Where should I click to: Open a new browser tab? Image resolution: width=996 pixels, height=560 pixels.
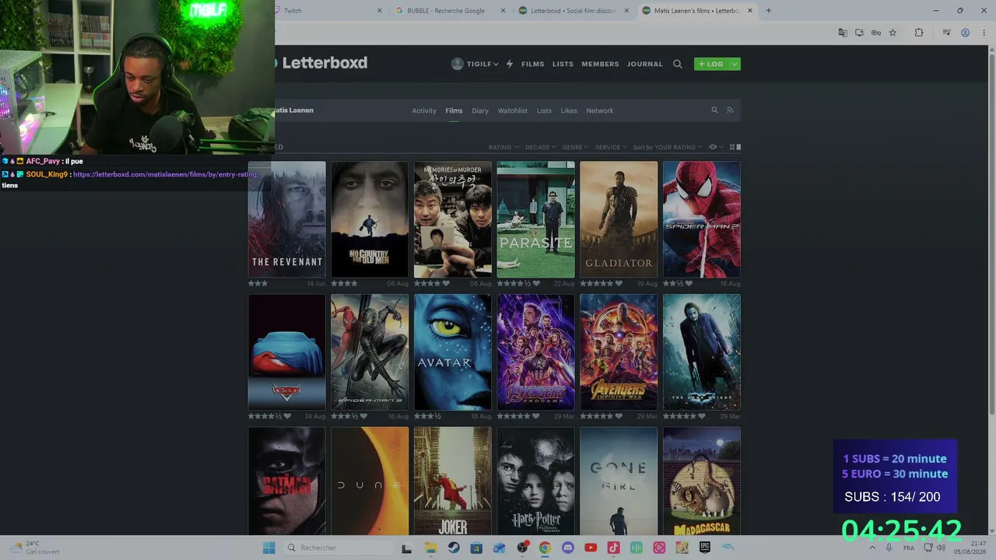pos(768,10)
